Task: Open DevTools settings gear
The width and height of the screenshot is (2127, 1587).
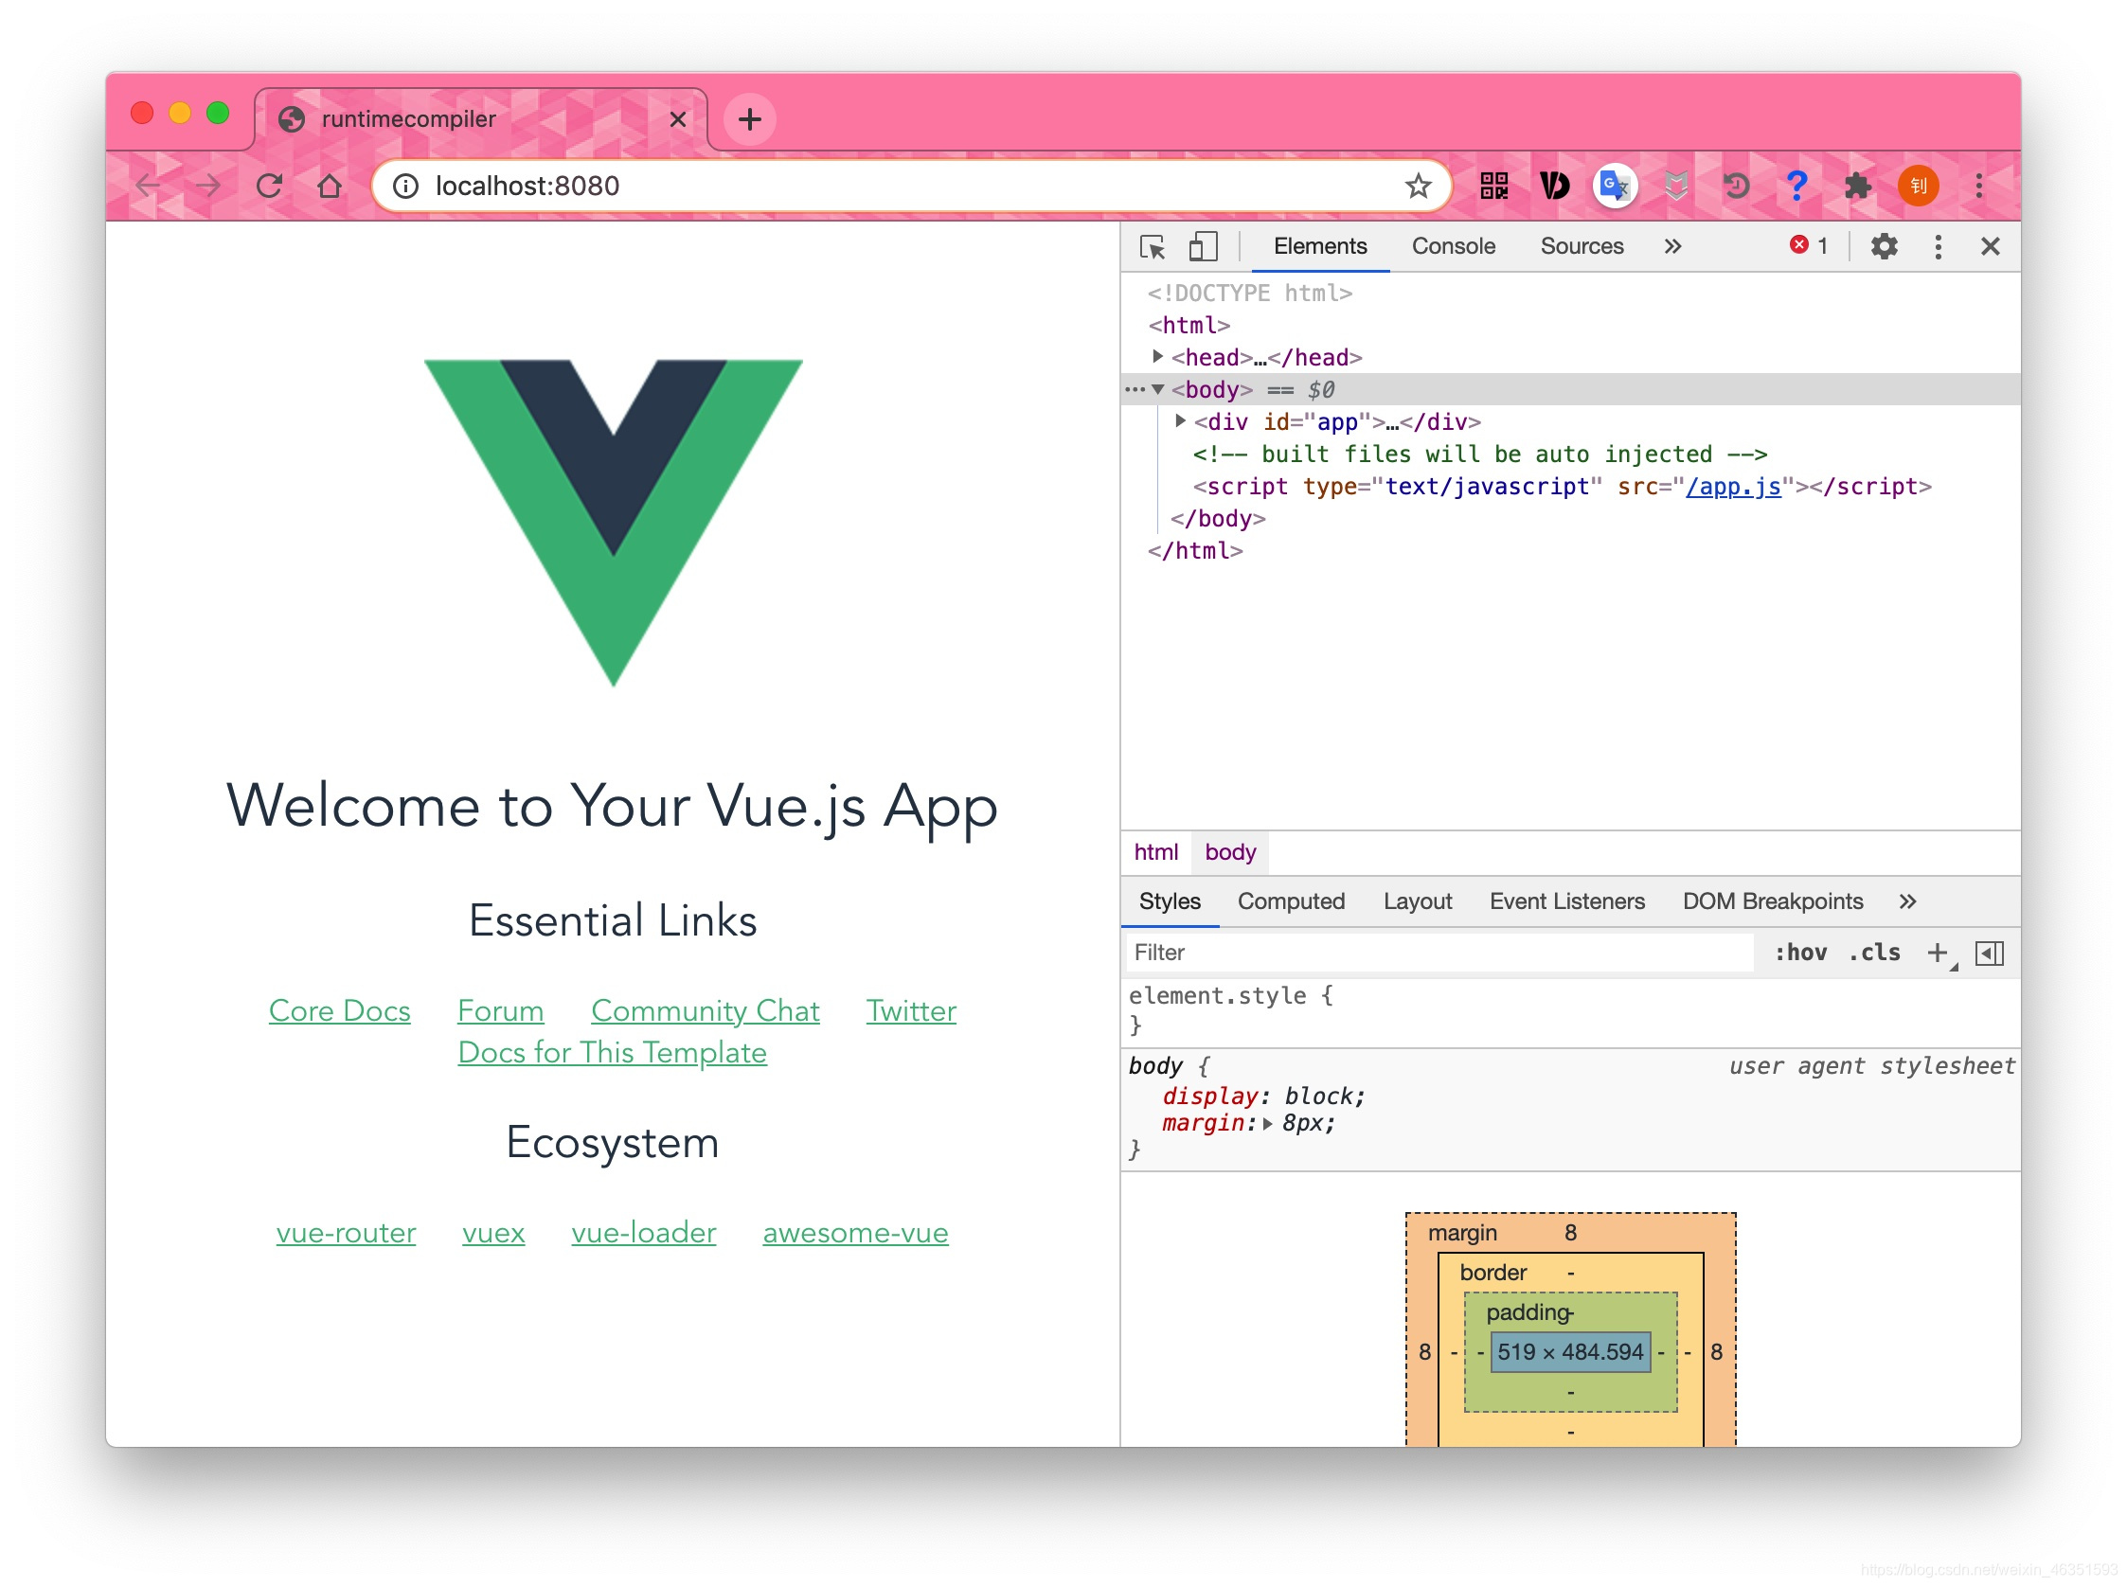Action: 1883,247
